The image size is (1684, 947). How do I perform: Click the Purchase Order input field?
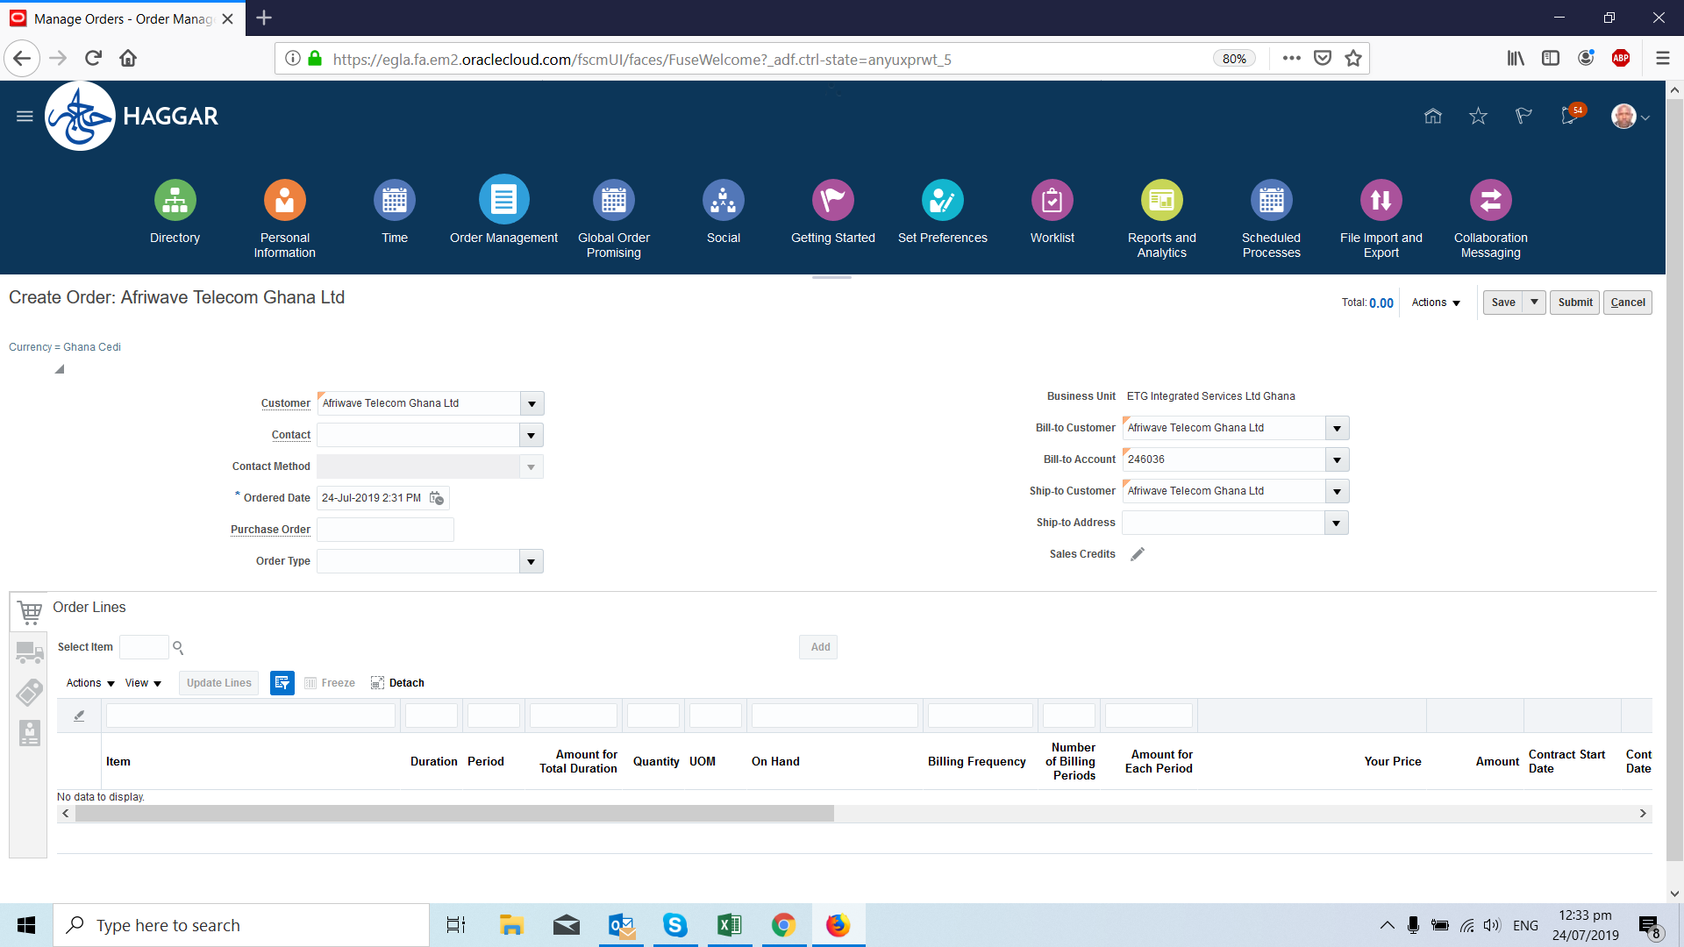click(x=384, y=530)
